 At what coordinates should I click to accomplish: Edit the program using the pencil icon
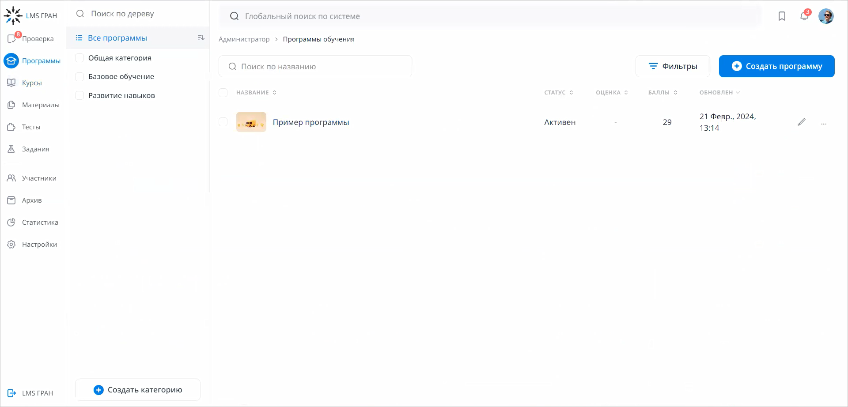coord(803,122)
